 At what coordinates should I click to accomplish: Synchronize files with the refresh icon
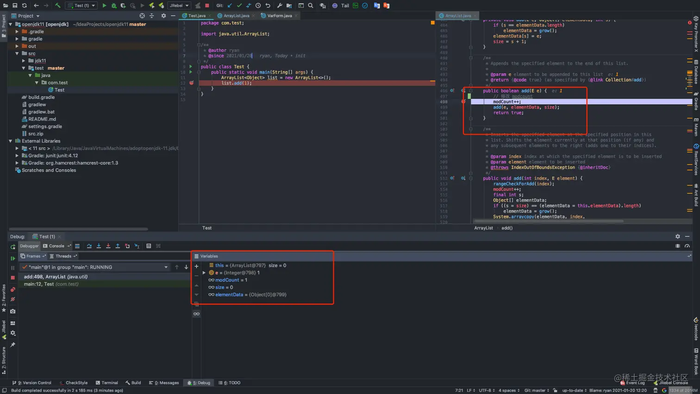pyautogui.click(x=24, y=6)
